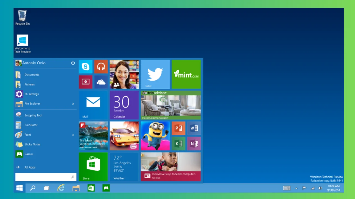Open the Weather tile for Los Angeles

click(x=124, y=167)
